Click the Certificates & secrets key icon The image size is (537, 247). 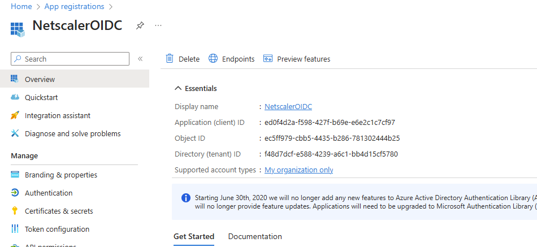point(15,211)
